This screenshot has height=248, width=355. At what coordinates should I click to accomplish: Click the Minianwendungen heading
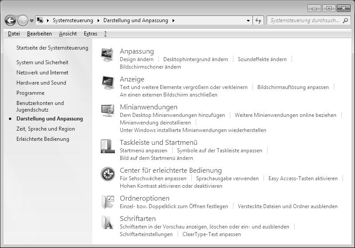click(149, 107)
